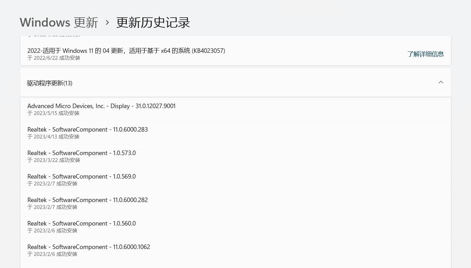
Task: Collapse the 驱动程序更新 section chevron
Action: 441,82
